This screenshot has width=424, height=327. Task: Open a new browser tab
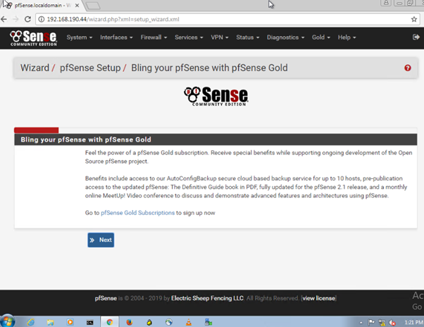pyautogui.click(x=93, y=6)
